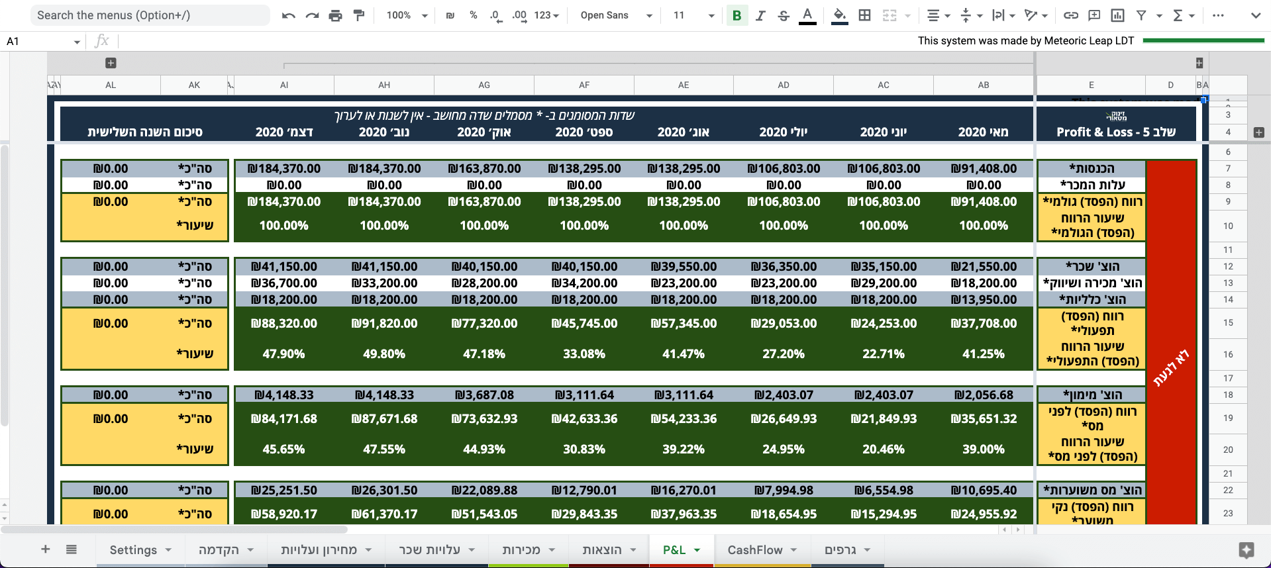Click the add sheet plus button
Viewport: 1271px width, 568px height.
click(x=46, y=549)
